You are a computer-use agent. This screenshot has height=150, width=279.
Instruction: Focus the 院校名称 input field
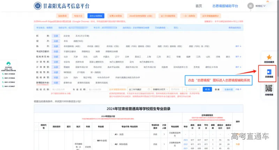pos(61,90)
